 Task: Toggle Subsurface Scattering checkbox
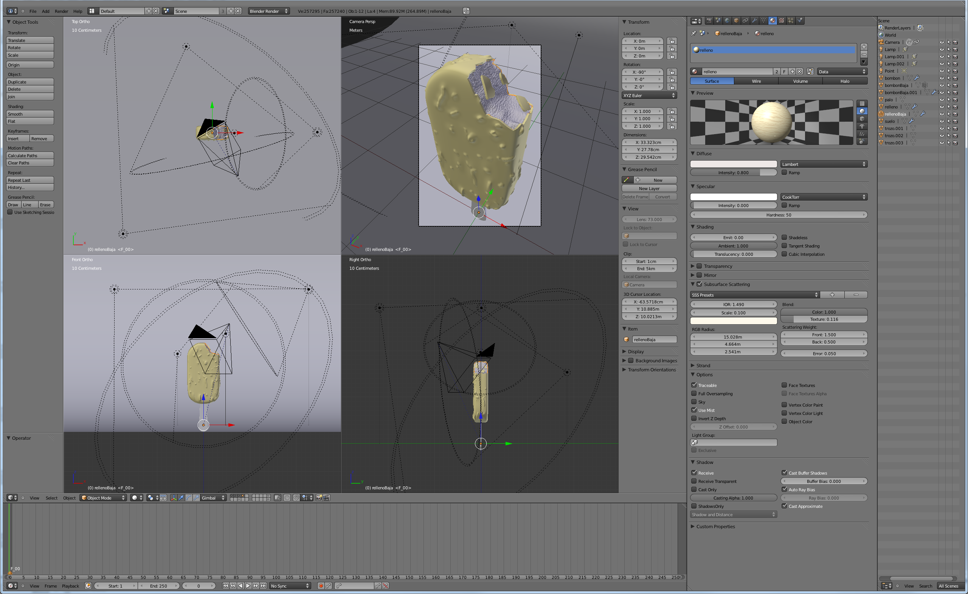[699, 284]
